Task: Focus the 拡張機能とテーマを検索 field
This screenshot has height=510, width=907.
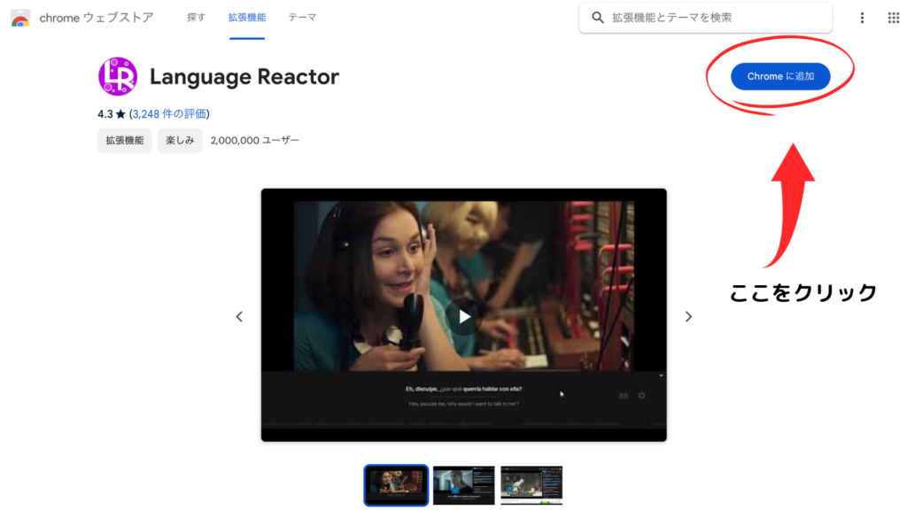Action: [x=705, y=18]
